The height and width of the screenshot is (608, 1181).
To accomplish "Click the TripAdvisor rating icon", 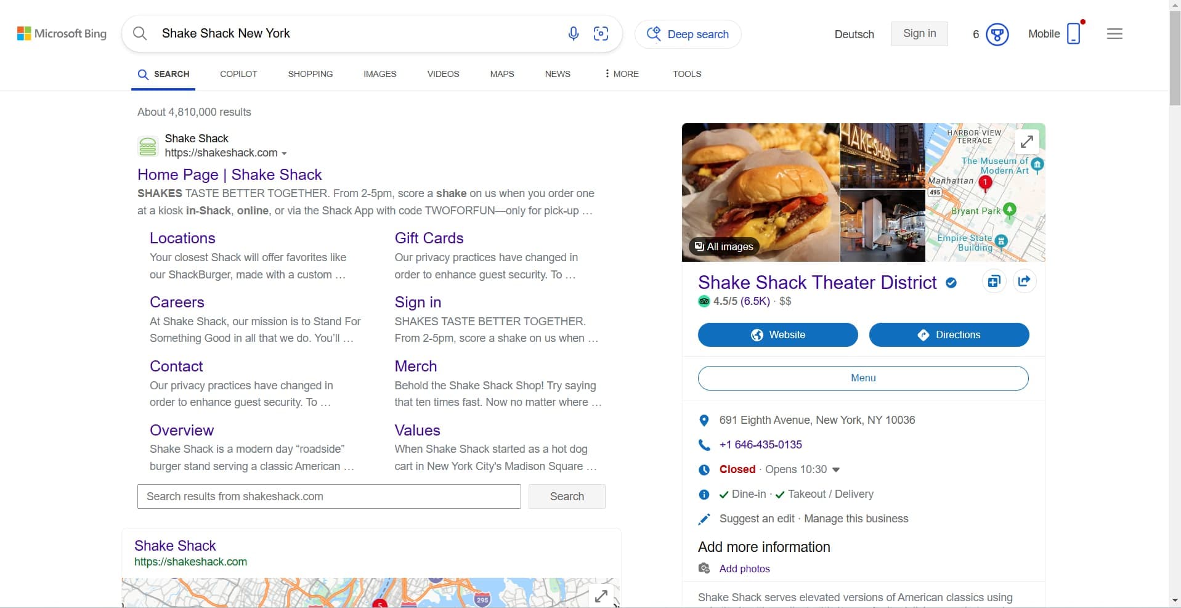I will [704, 301].
